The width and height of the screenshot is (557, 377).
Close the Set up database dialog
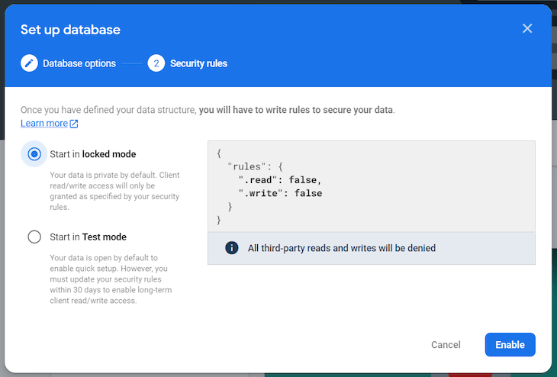coord(526,28)
